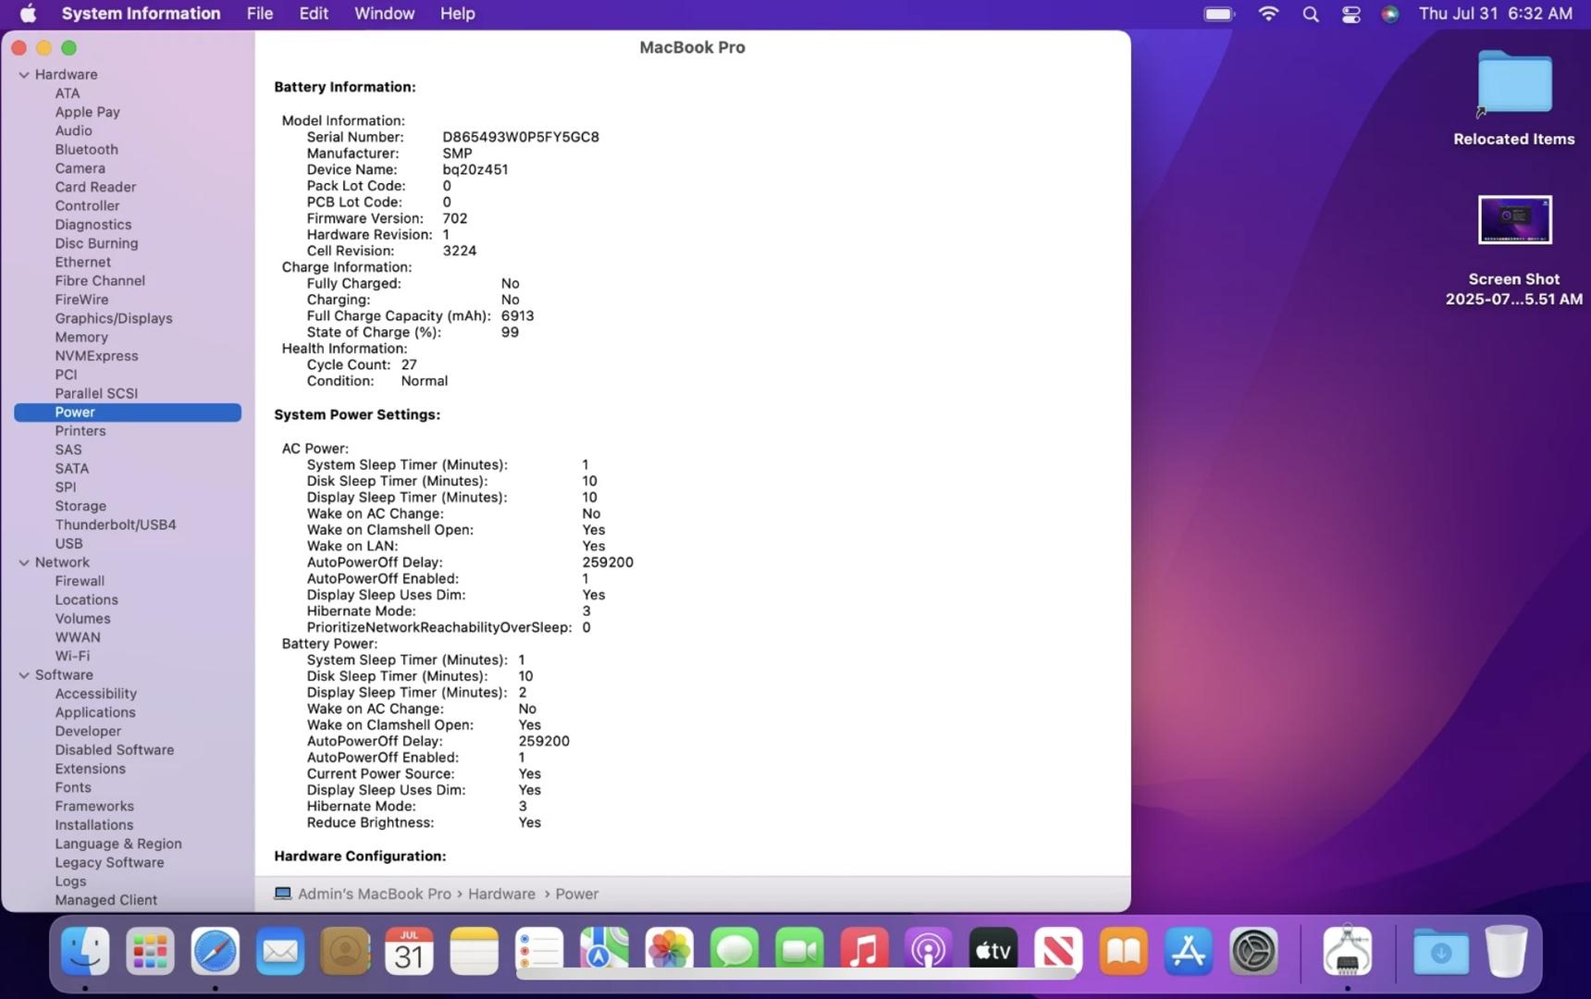Open the Mail app icon
Viewport: 1591px width, 999px height.
[x=280, y=951]
